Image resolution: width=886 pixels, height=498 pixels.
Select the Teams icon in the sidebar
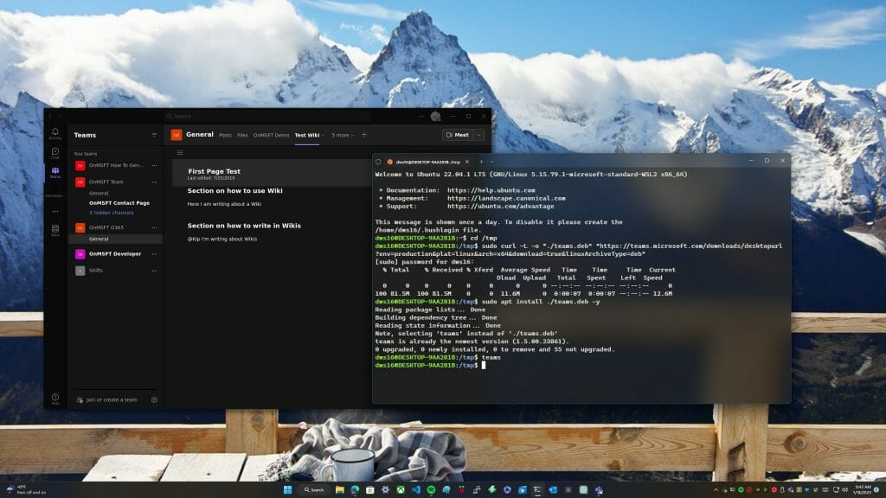click(55, 173)
